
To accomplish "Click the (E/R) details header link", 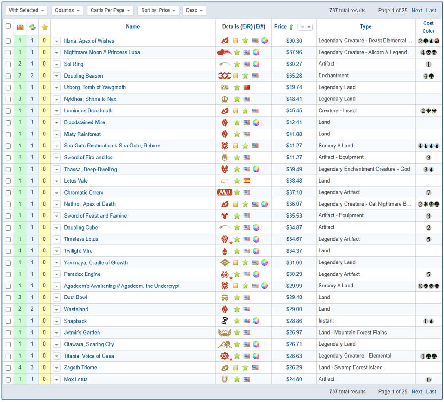I will point(247,27).
